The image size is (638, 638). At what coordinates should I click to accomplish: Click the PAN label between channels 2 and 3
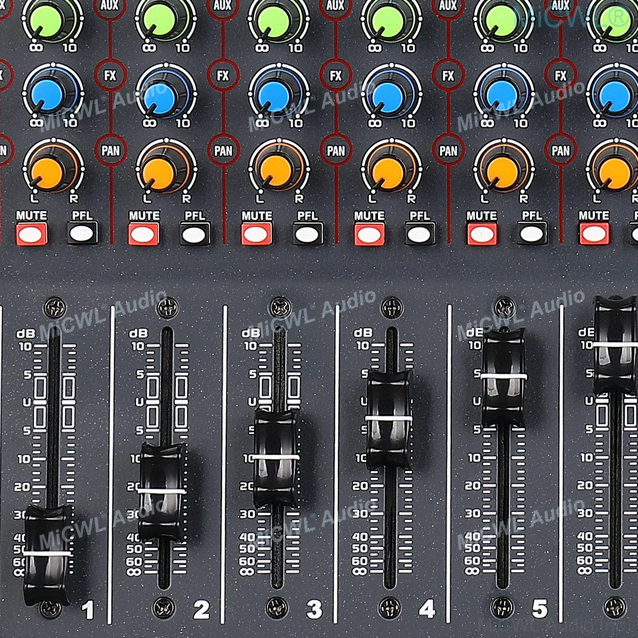(223, 150)
